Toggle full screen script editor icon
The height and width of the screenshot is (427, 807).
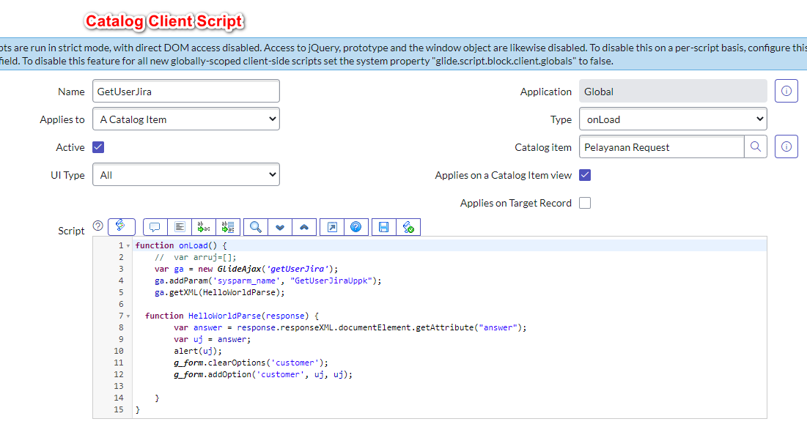(x=332, y=227)
